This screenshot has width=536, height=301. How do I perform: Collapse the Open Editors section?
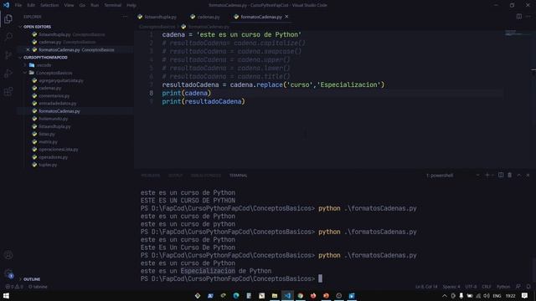click(37, 27)
